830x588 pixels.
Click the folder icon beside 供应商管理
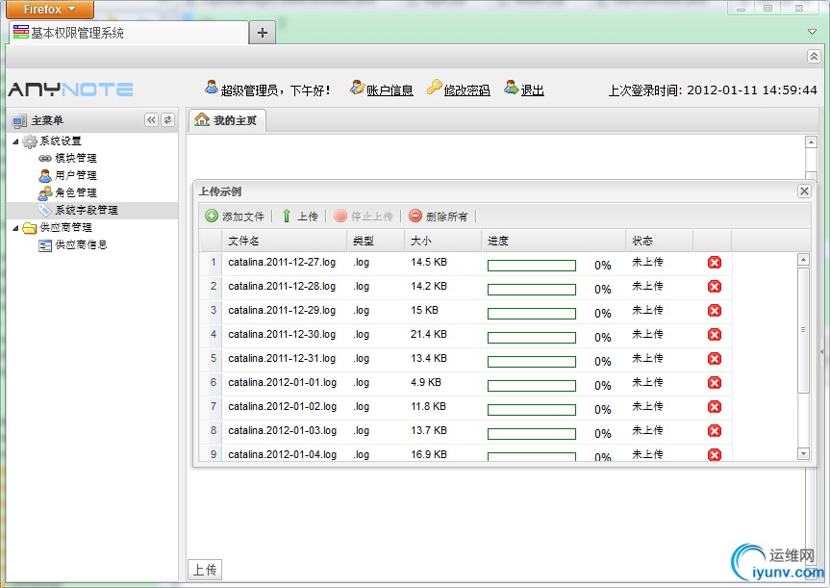point(30,228)
